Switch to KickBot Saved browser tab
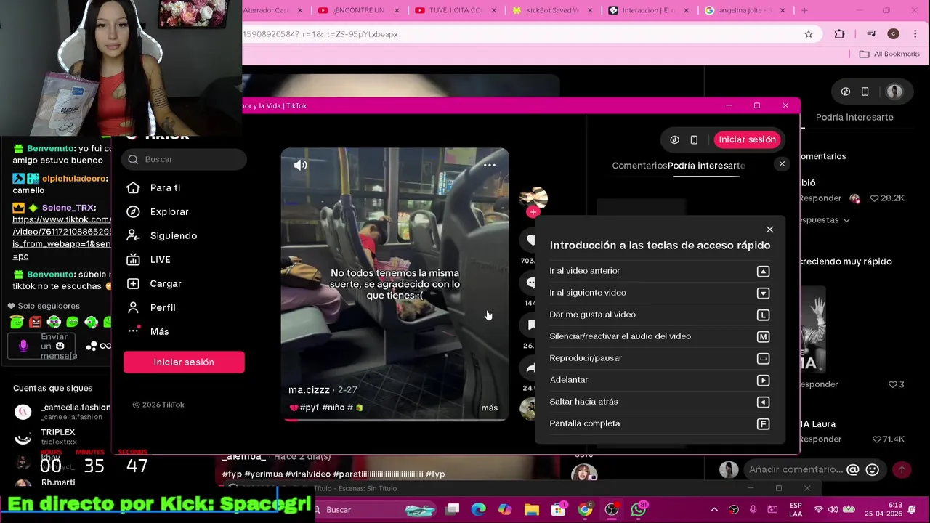This screenshot has width=930, height=523. [552, 10]
